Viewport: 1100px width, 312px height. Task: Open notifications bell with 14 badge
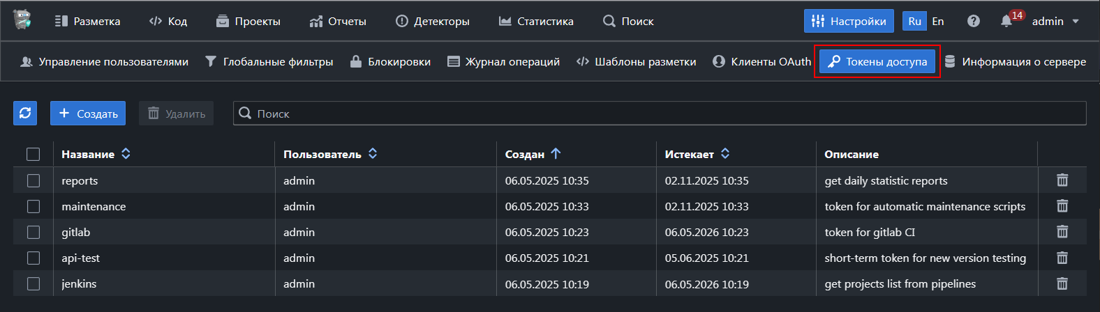click(x=1006, y=21)
